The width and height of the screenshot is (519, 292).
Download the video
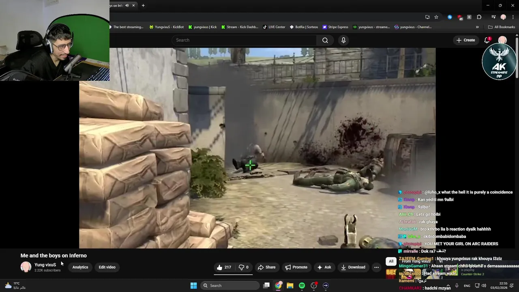(353, 267)
